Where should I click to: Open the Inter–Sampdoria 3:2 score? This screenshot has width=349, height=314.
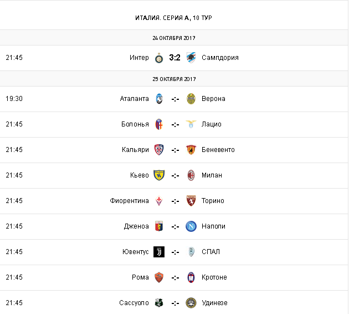175,58
